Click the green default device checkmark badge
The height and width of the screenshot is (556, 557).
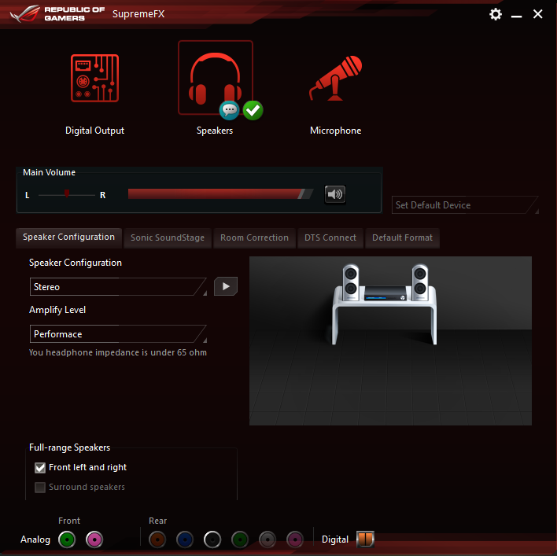click(253, 110)
